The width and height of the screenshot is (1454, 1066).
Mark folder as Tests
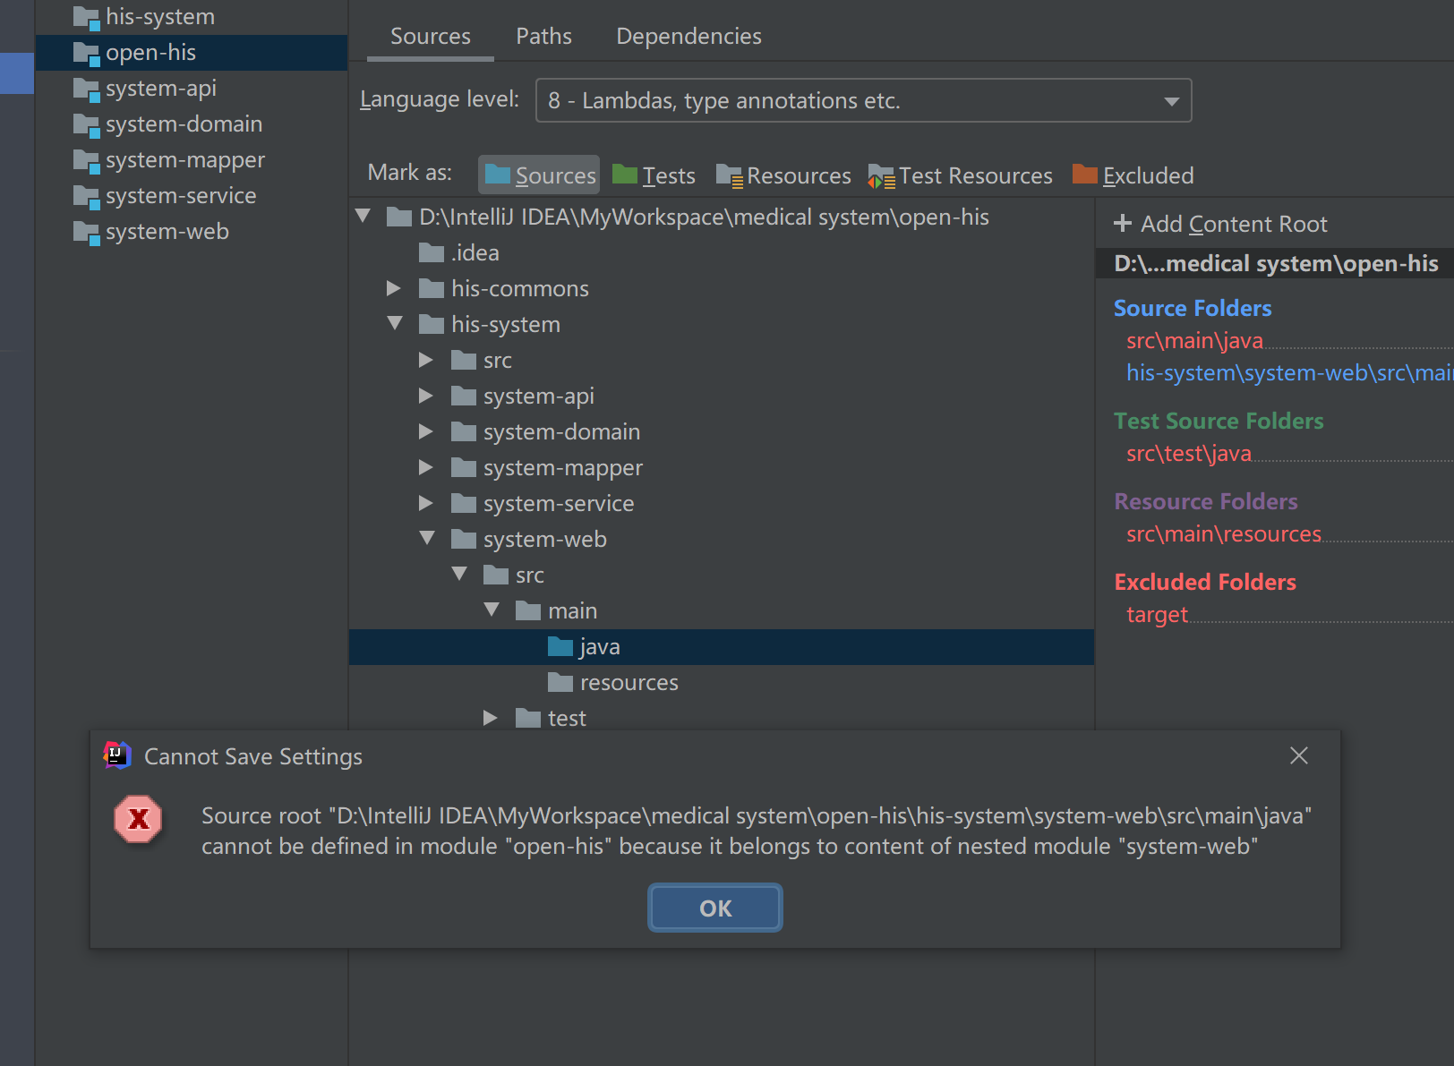[x=654, y=175]
